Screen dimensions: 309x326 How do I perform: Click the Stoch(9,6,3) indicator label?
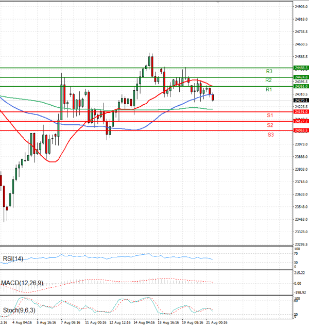[19, 311]
